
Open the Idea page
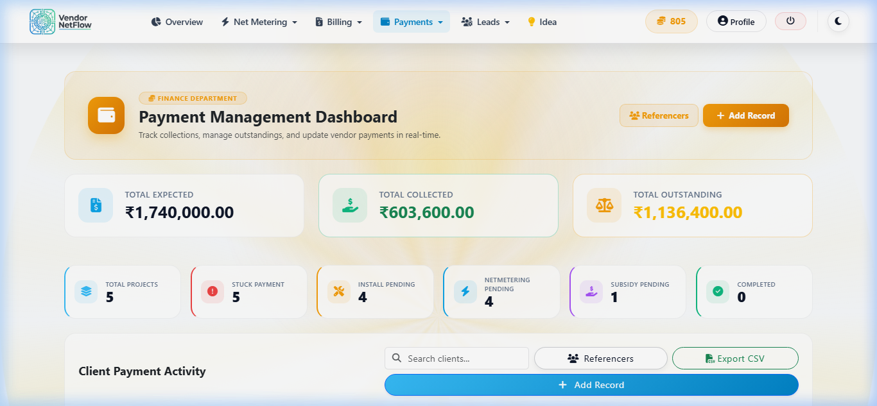click(542, 22)
